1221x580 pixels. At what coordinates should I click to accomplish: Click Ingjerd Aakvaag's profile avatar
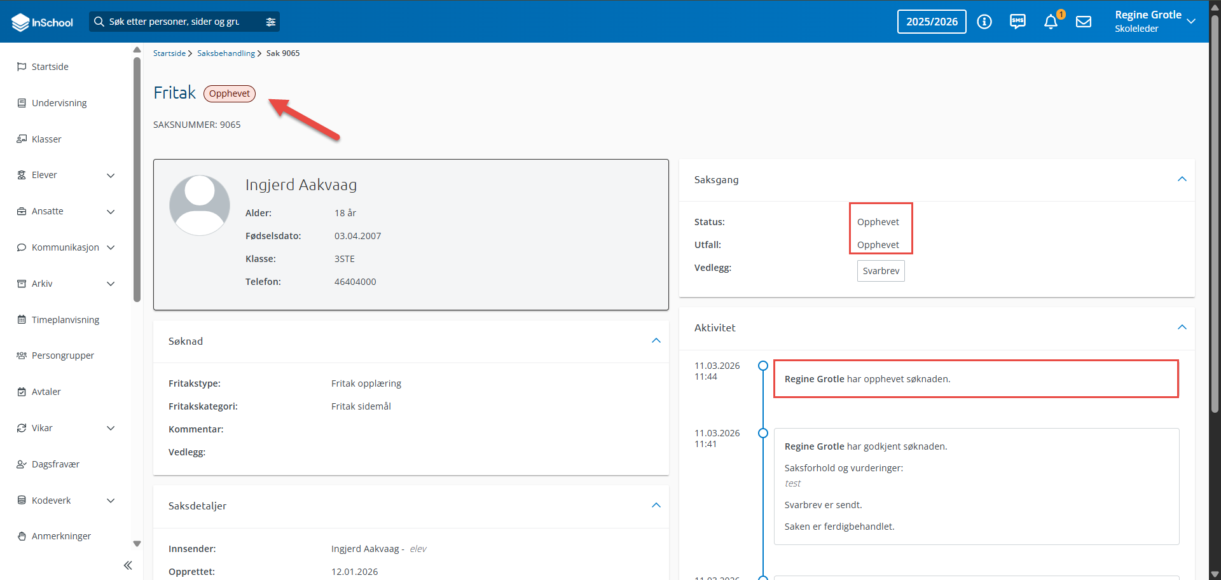tap(200, 205)
